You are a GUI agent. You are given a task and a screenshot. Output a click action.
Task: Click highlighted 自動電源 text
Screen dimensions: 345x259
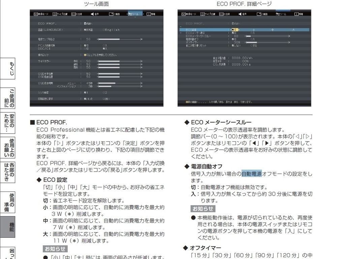click(252, 174)
